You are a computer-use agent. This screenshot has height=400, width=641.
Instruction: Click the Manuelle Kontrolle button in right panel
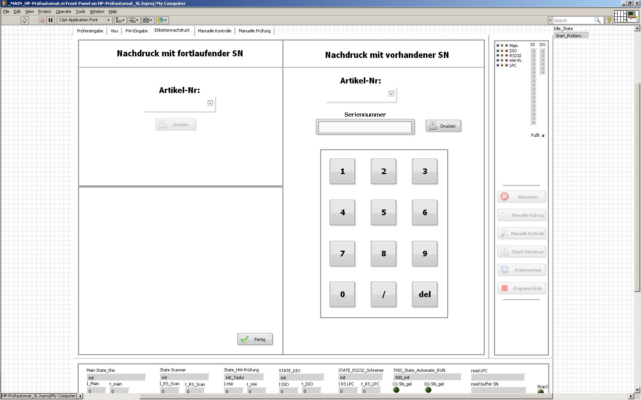click(x=522, y=234)
